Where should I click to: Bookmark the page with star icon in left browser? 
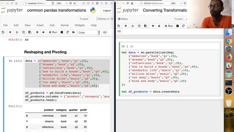(75, 3)
